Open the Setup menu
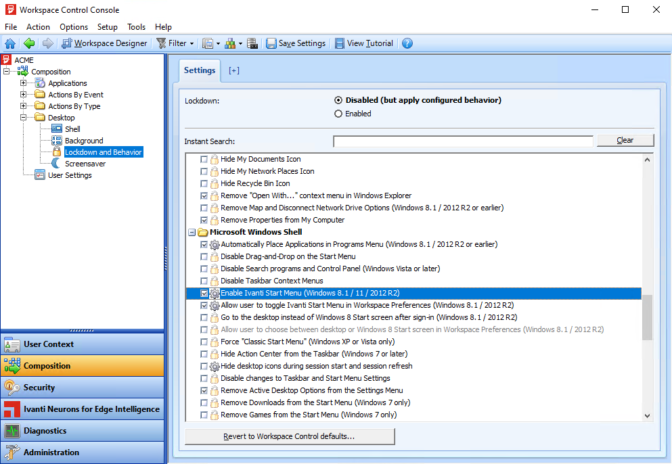 [x=107, y=27]
